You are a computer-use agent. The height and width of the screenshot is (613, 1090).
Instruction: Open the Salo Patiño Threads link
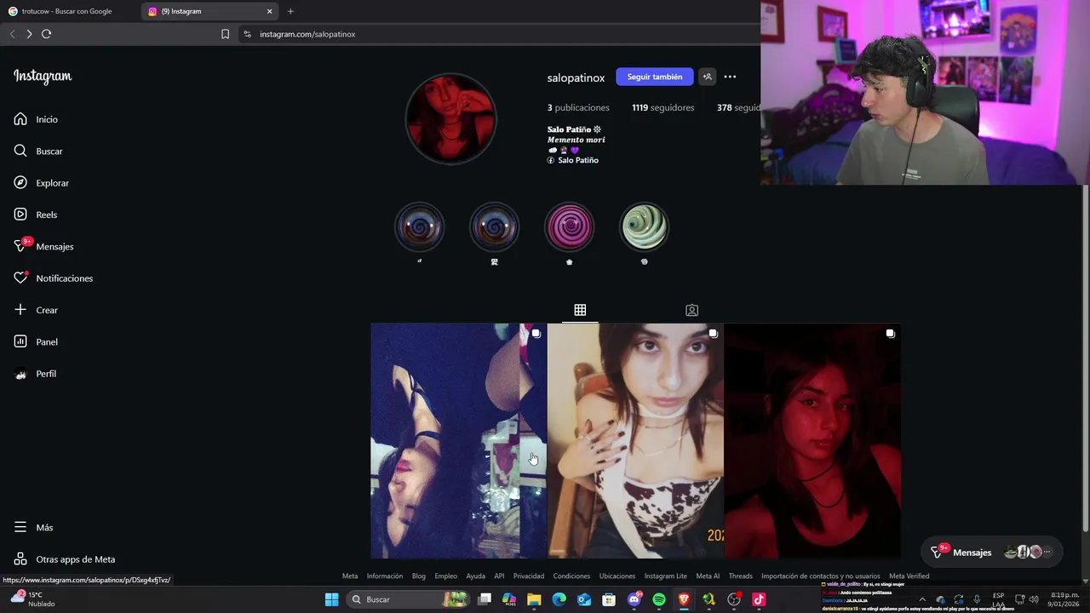(x=573, y=160)
